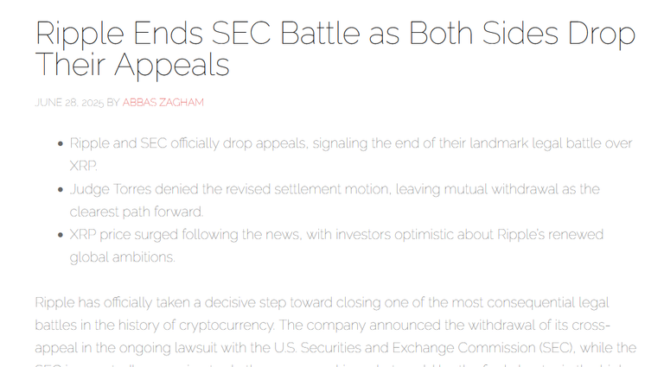Click the 'XRP.' text ending first bullet

[x=83, y=166]
